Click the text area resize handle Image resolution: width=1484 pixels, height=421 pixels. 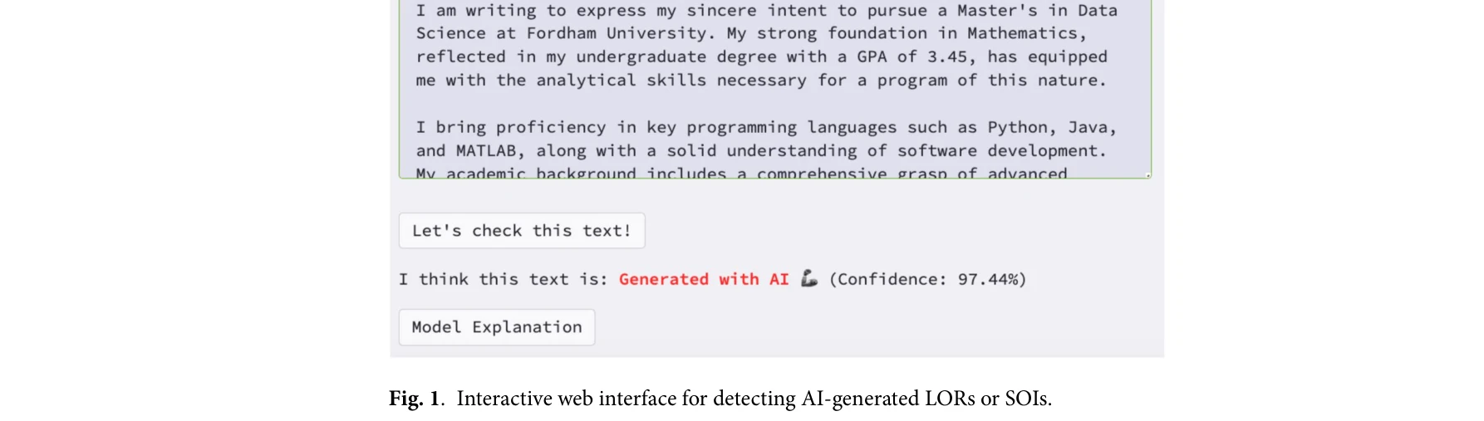(x=1147, y=174)
